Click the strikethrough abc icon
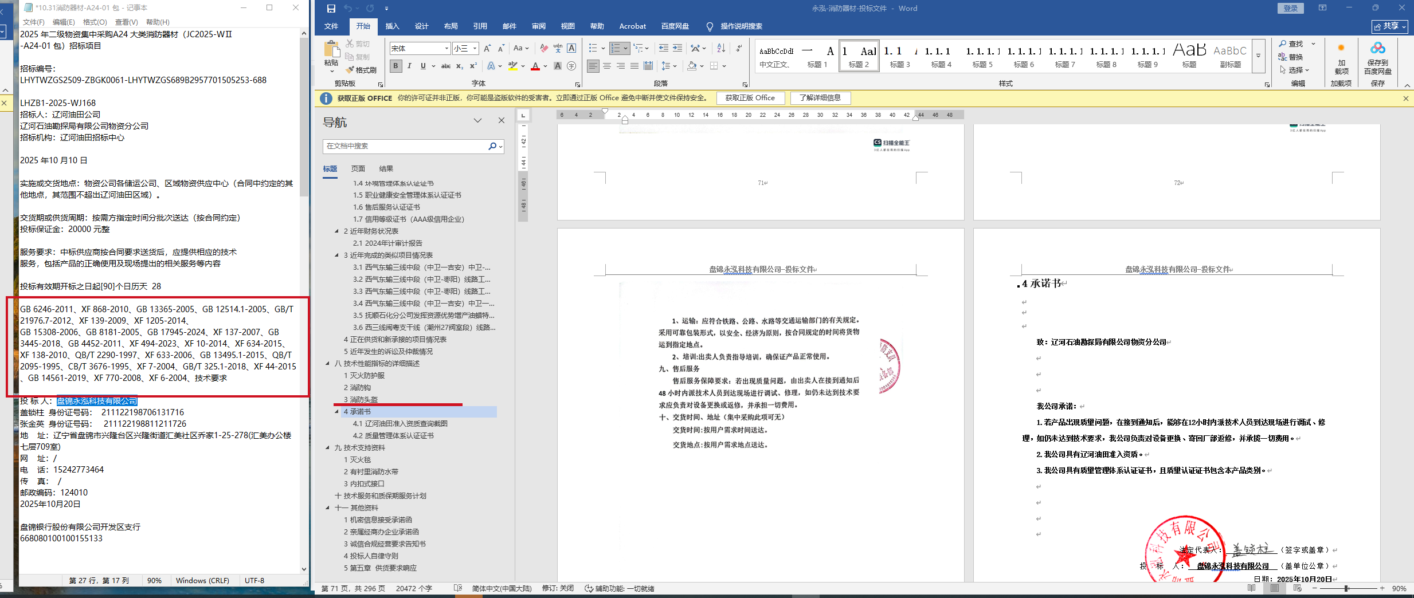1414x598 pixels. pyautogui.click(x=445, y=66)
